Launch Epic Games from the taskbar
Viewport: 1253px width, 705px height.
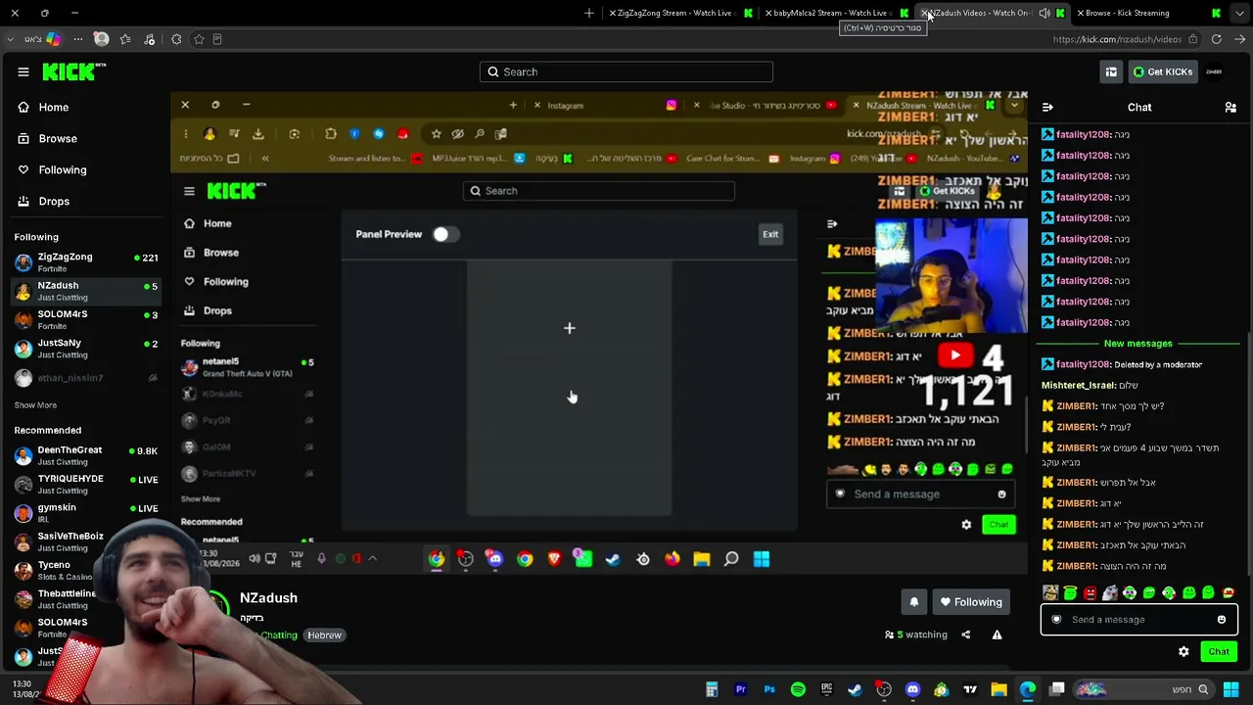(x=826, y=690)
